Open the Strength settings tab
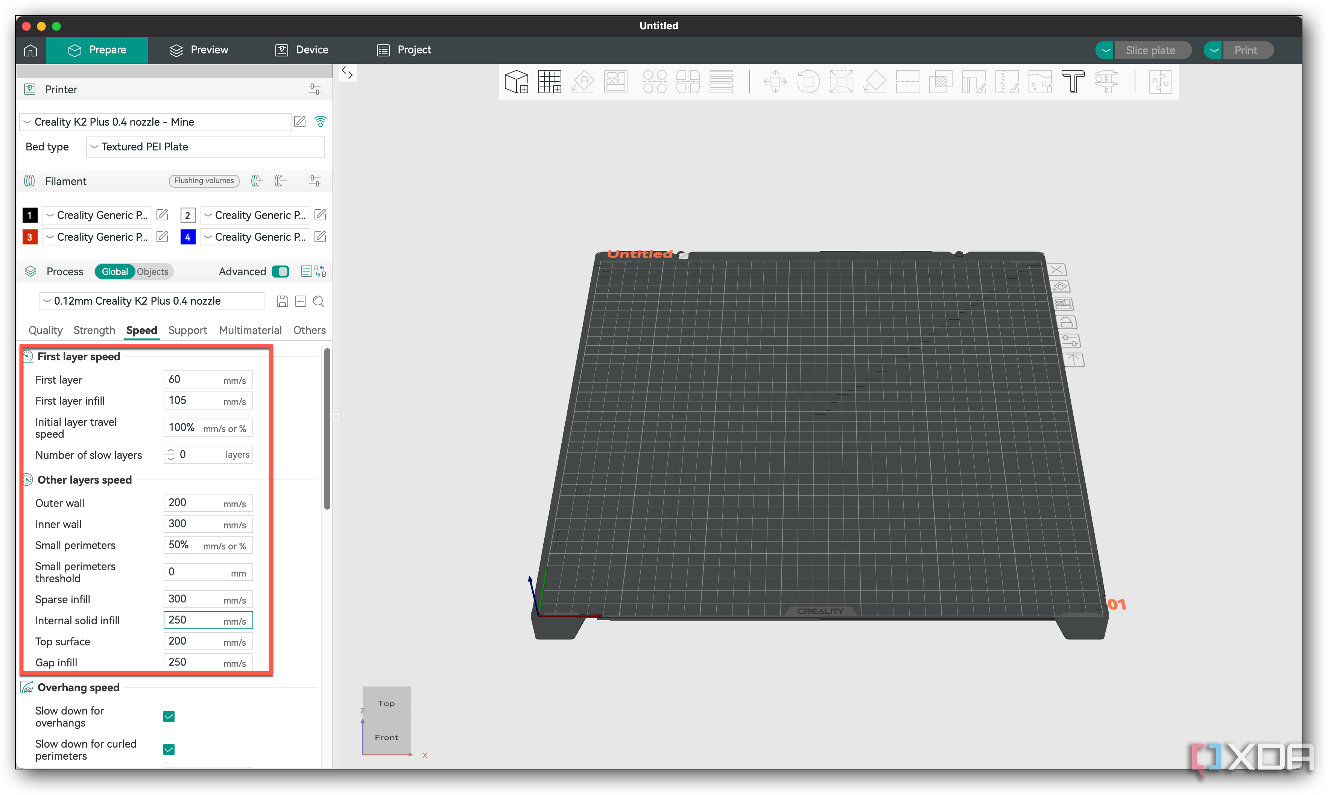The image size is (1328, 795). 94,330
